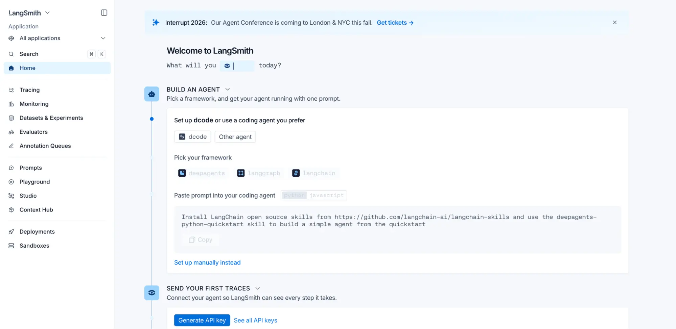Click the Playground play icon
This screenshot has width=676, height=329.
tap(11, 182)
